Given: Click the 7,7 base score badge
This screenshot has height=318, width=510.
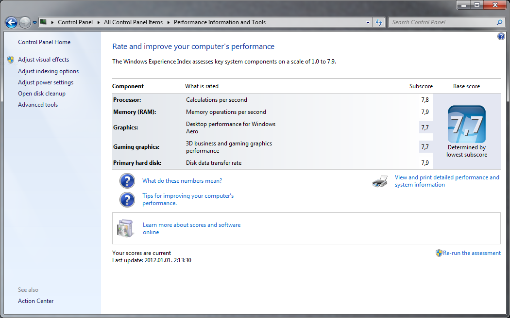Looking at the screenshot, I should click(x=466, y=124).
